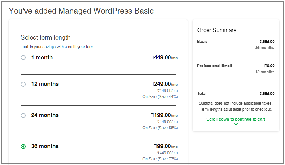The height and width of the screenshot is (165, 285).
Task: Click struck-through ₹449.00/mo under 36 months
Action: point(167,153)
